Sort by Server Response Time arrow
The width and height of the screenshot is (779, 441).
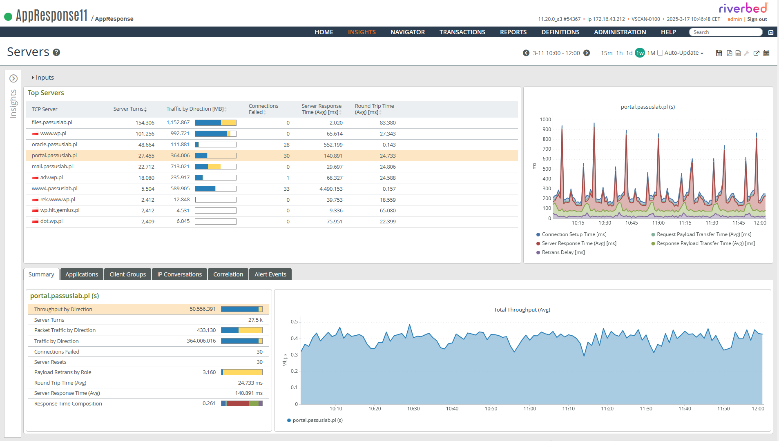340,112
